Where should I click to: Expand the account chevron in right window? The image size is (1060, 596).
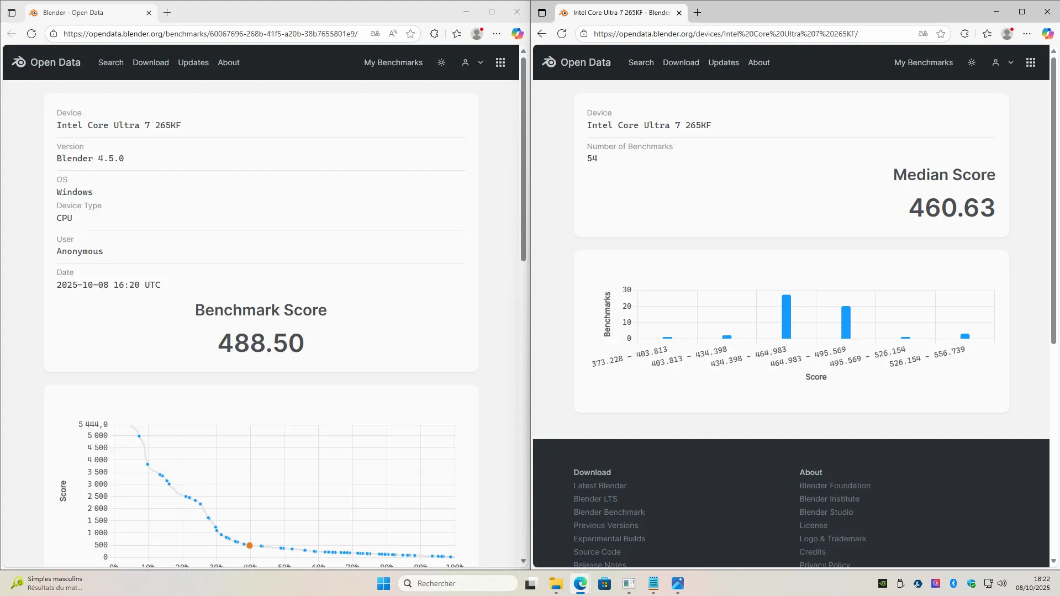pos(1011,62)
